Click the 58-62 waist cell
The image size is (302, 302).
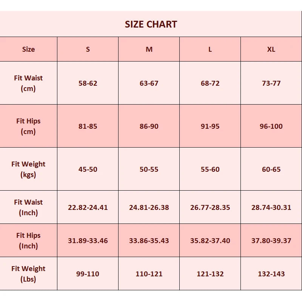[88, 83]
